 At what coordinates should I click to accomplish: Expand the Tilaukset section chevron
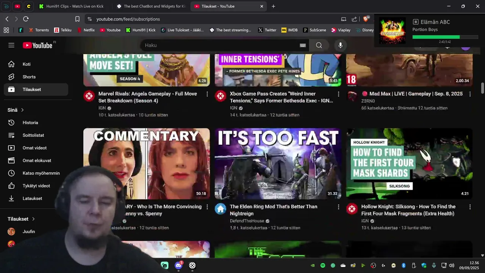33,219
